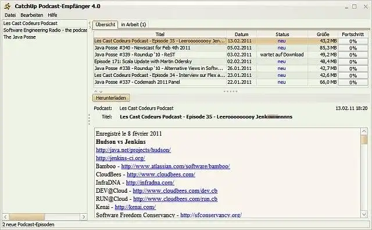Viewport: 372px width, 230px height.
Task: Minimize the CatchUp window
Action: (x=346, y=7)
